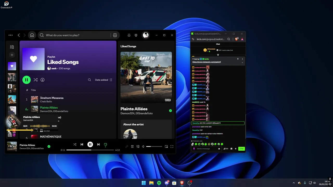Open the Ghetto Star album artwork
The width and height of the screenshot is (333, 187).
point(146,77)
